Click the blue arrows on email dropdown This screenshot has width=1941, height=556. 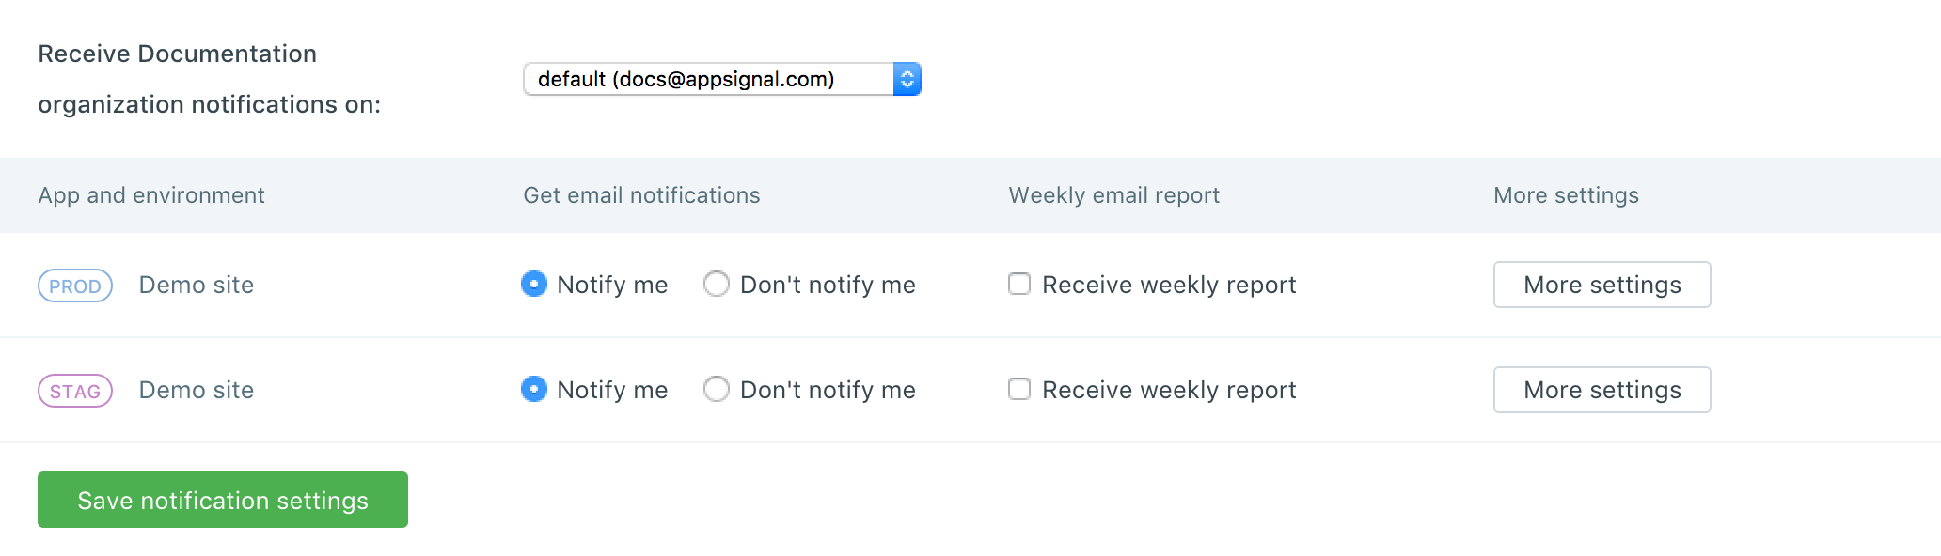[x=907, y=79]
